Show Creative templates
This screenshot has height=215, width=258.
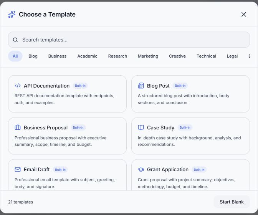point(177,56)
